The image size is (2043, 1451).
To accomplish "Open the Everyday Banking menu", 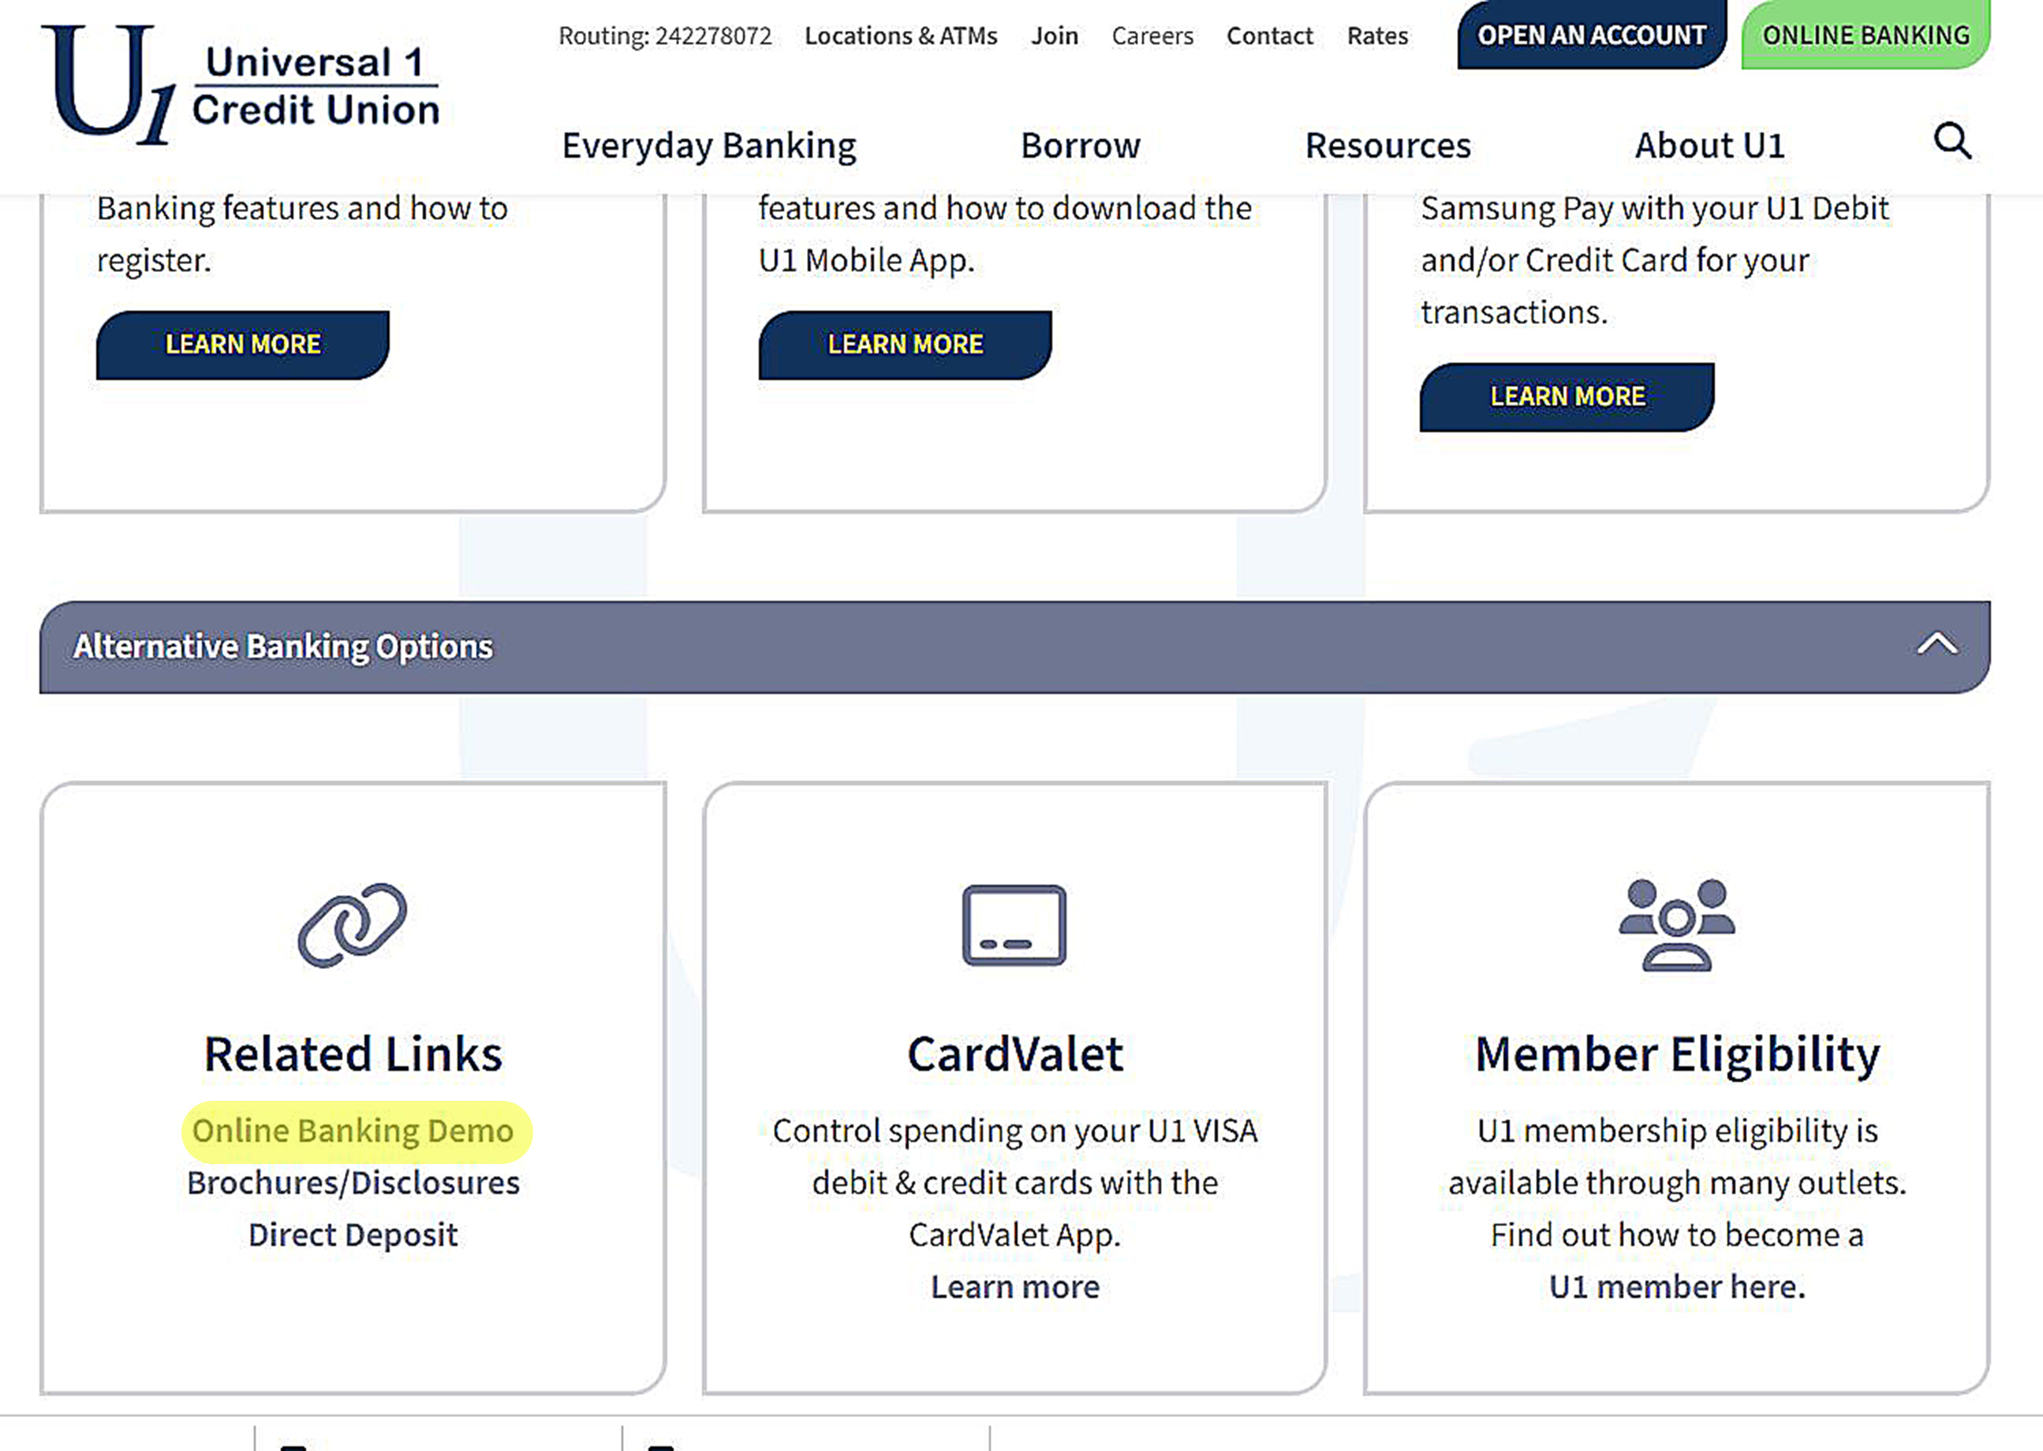I will pos(710,146).
